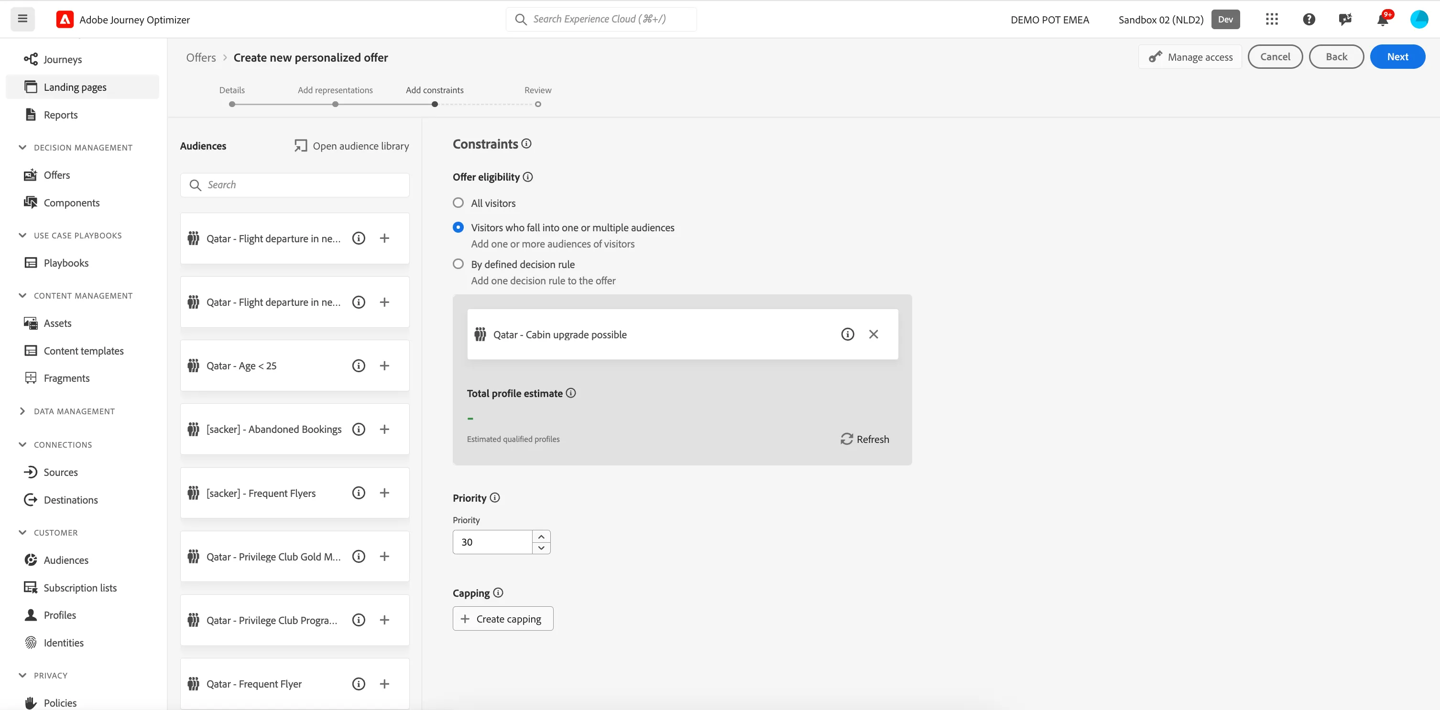The width and height of the screenshot is (1440, 710).
Task: Add Qatar - Age < 25 audience with plus icon
Action: click(384, 366)
